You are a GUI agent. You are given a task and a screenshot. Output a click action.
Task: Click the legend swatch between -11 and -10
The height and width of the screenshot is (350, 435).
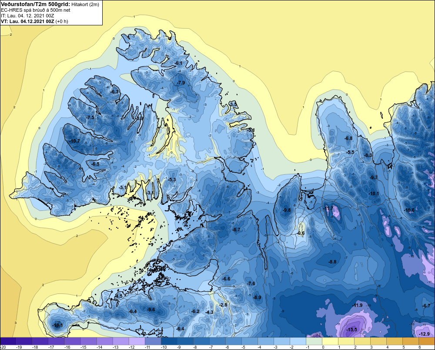coord(153,341)
